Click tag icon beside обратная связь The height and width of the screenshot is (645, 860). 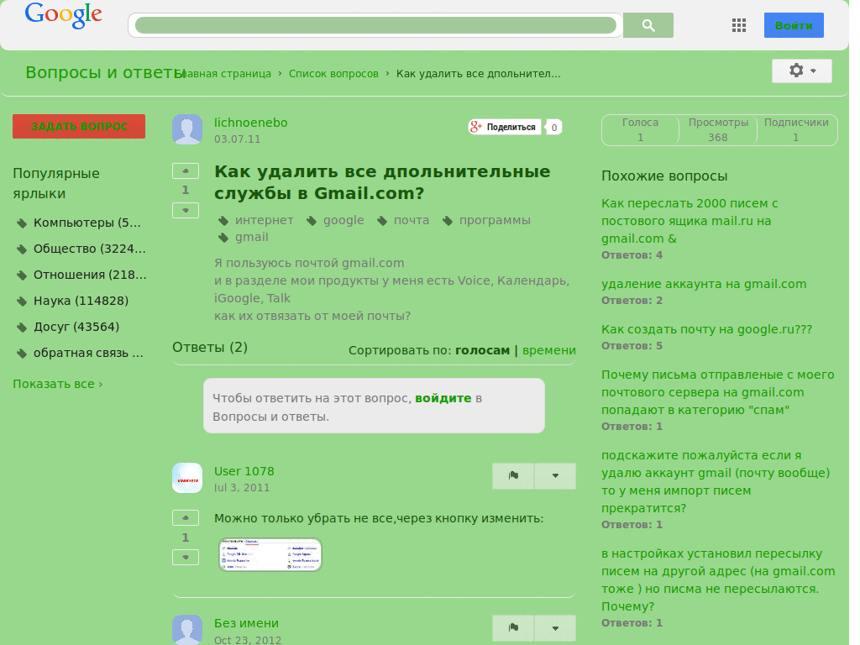21,354
